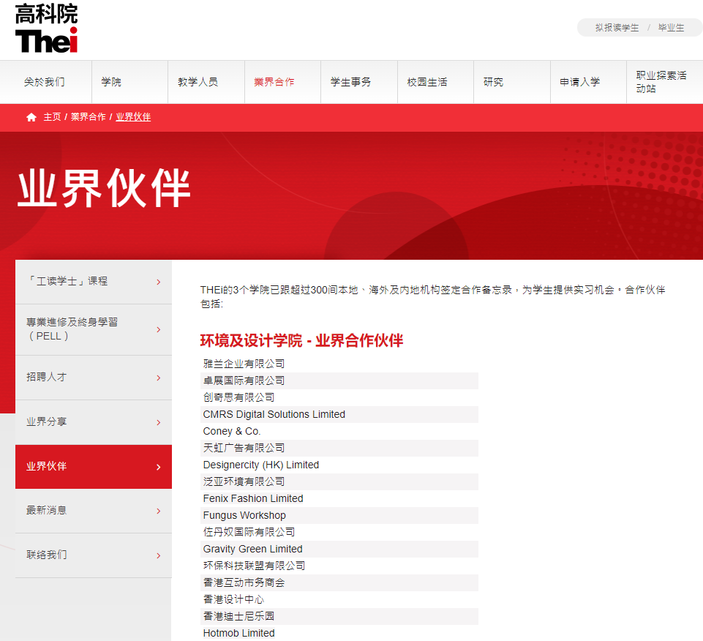Click the THEi 高科院 logo
The width and height of the screenshot is (703, 641).
47,29
